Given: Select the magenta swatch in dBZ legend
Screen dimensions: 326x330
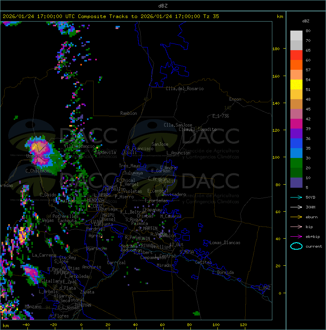Looking at the screenshot, I should click(296, 124).
